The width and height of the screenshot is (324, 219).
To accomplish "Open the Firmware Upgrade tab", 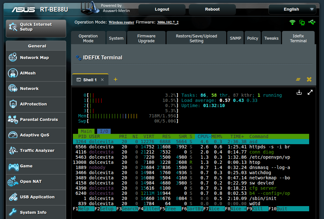I will pos(146,38).
